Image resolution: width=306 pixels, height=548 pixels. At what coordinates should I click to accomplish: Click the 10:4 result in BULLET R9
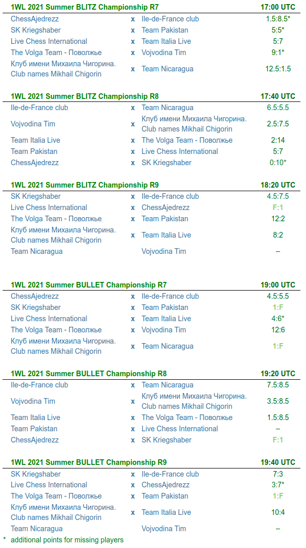278,512
